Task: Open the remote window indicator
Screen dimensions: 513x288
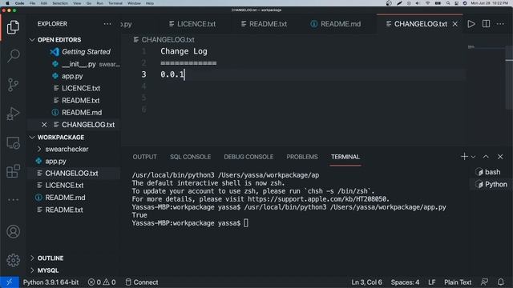Action: coord(9,282)
